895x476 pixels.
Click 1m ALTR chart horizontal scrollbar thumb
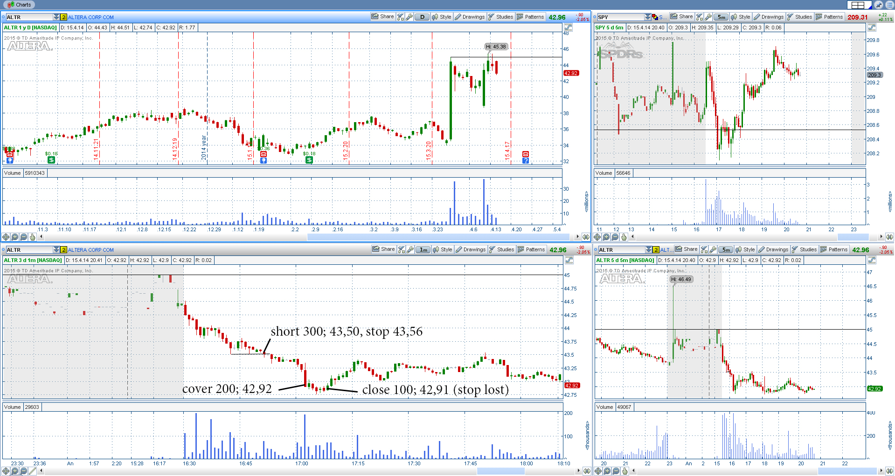tap(500, 471)
